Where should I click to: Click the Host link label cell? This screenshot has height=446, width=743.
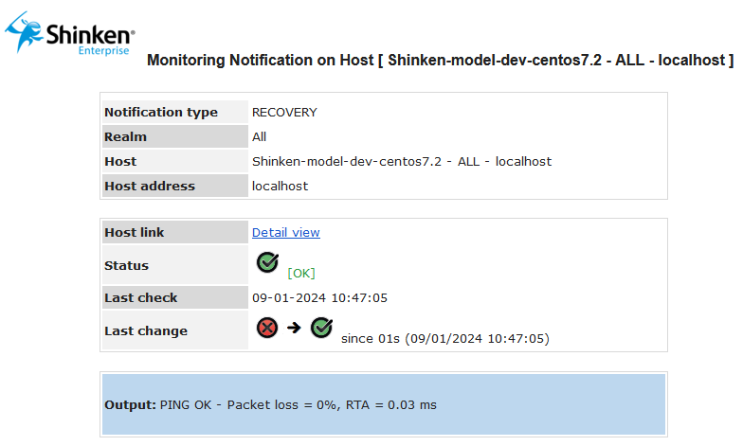tap(135, 232)
